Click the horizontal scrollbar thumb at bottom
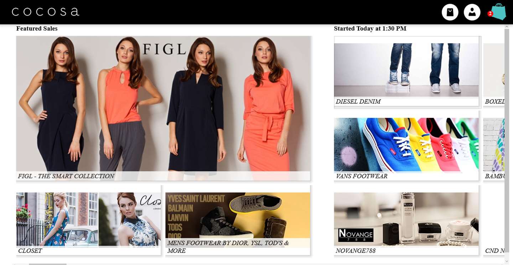 click(47, 264)
